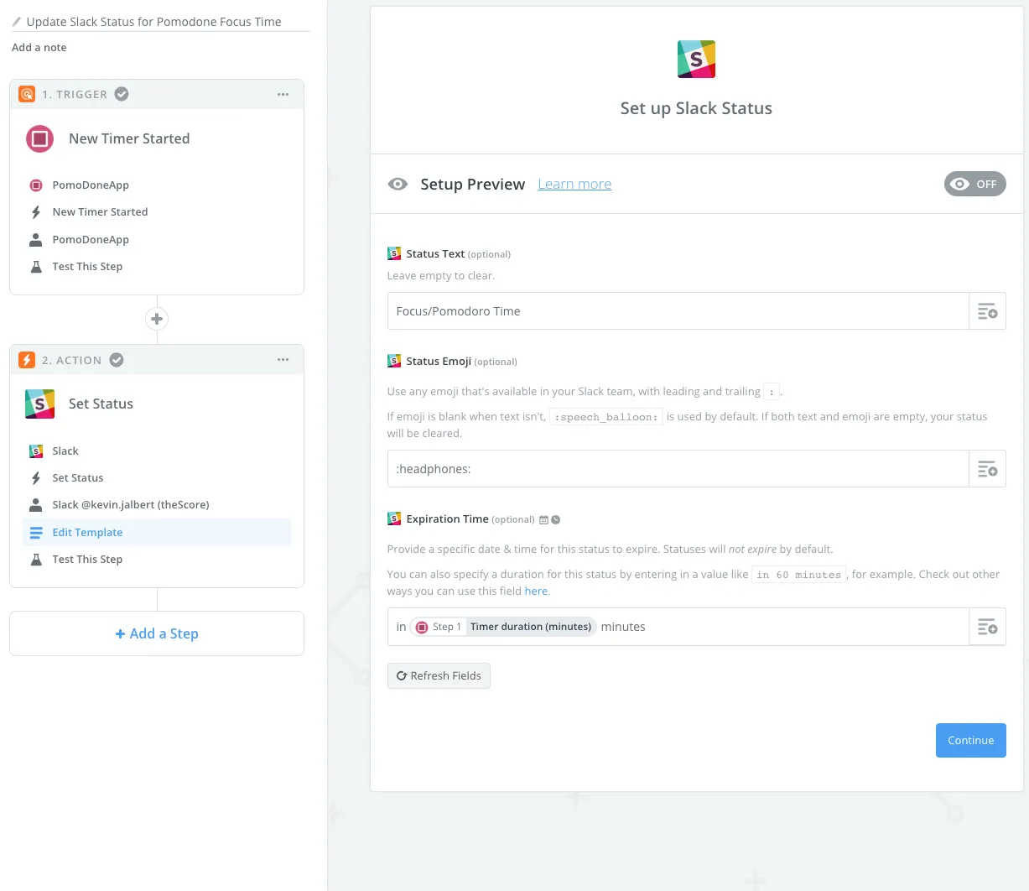Click the PomoDoneApp logo next to New Timer Started heading
The image size is (1029, 891).
coord(39,138)
